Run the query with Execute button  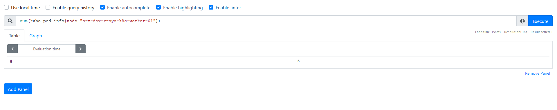tap(540, 21)
